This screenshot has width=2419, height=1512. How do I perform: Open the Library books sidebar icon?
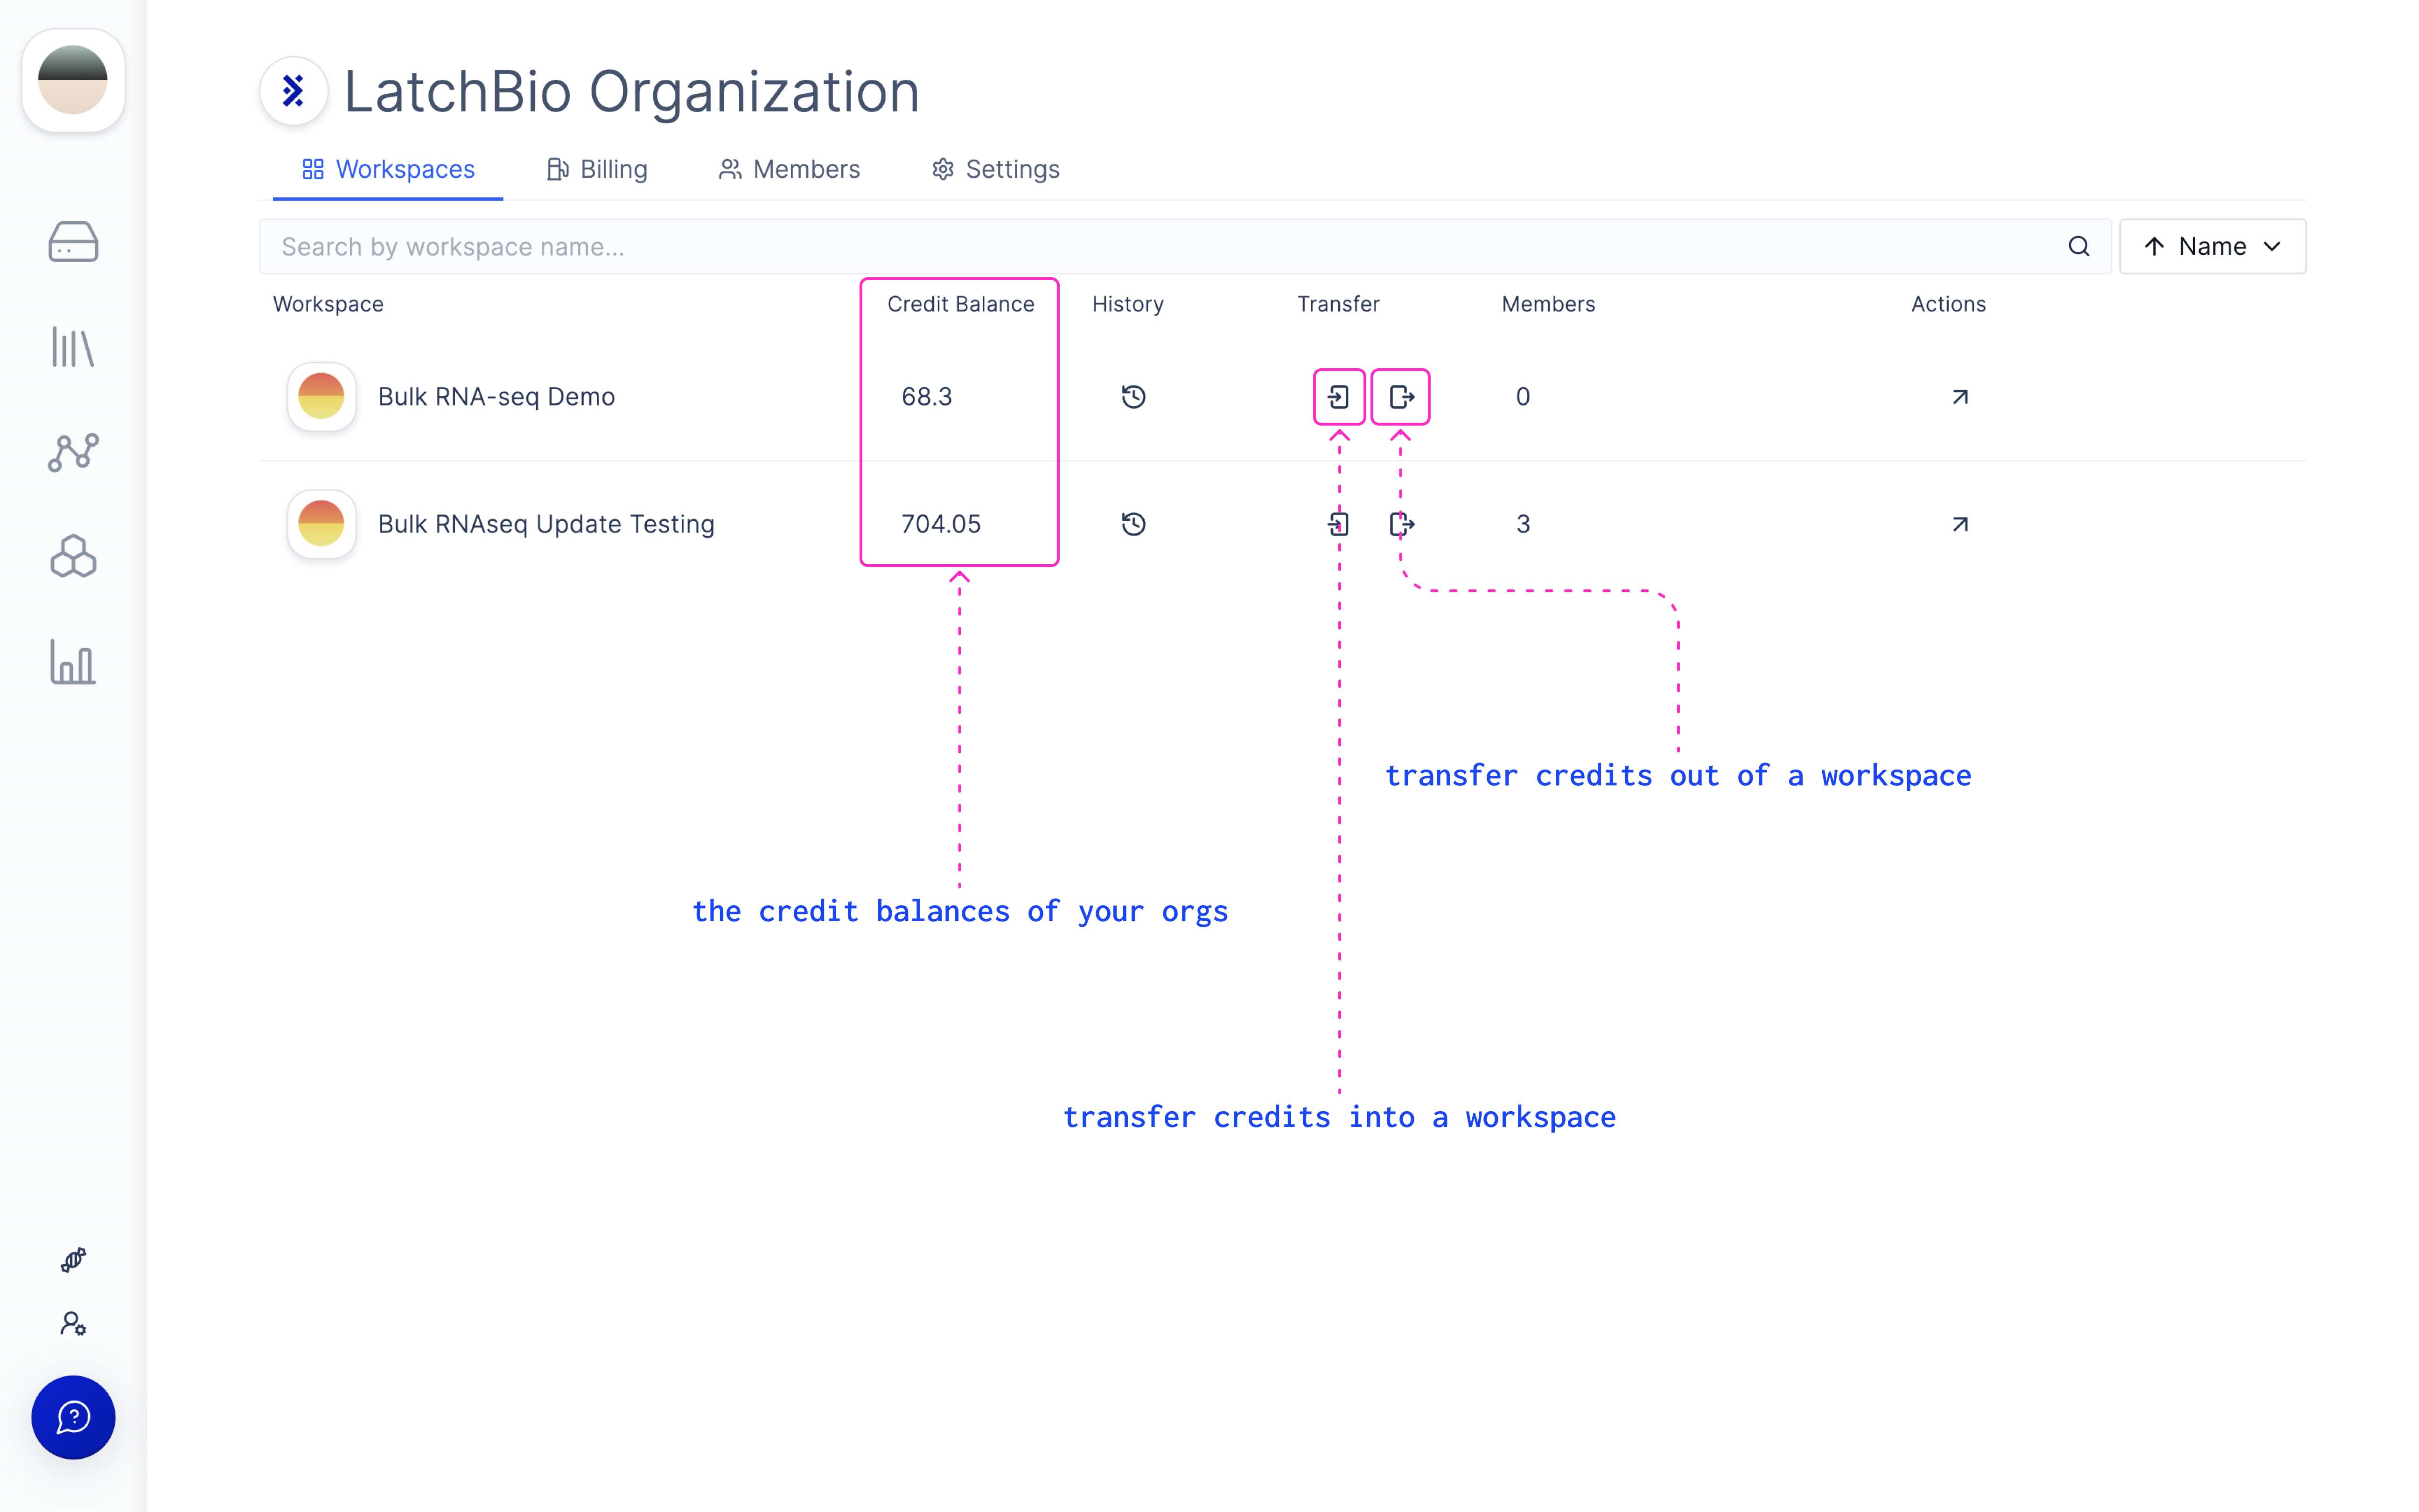[x=73, y=347]
